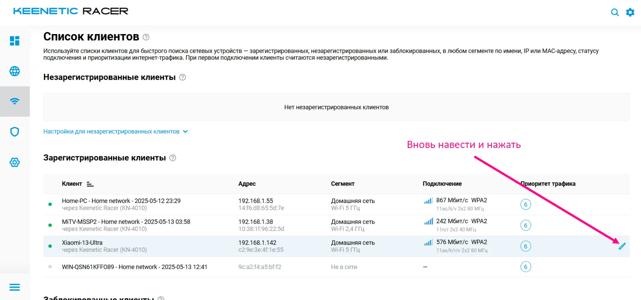Viewport: 641px width, 300px height.
Task: Open the Internet globe sidebar icon
Action: pyautogui.click(x=15, y=71)
